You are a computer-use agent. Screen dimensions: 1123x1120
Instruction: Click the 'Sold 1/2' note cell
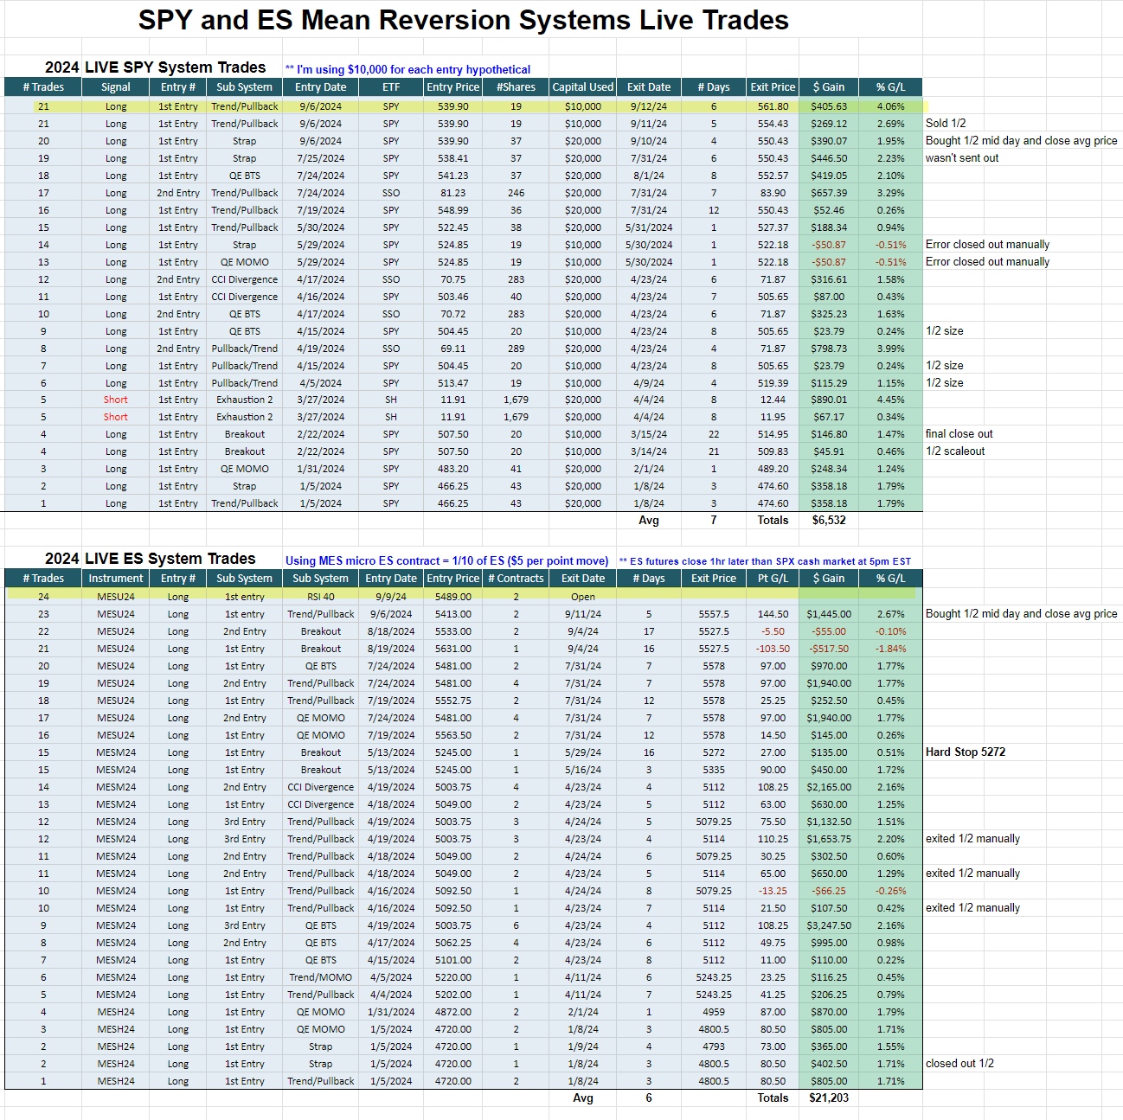tap(946, 123)
